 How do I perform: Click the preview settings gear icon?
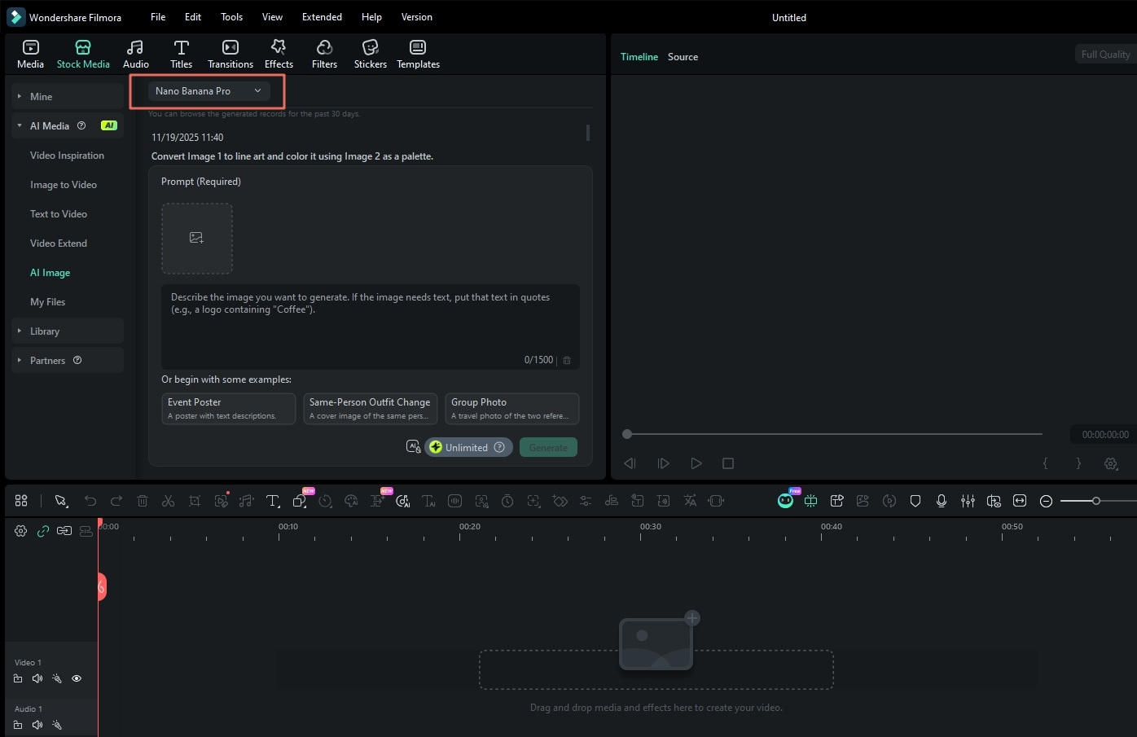(x=1111, y=463)
